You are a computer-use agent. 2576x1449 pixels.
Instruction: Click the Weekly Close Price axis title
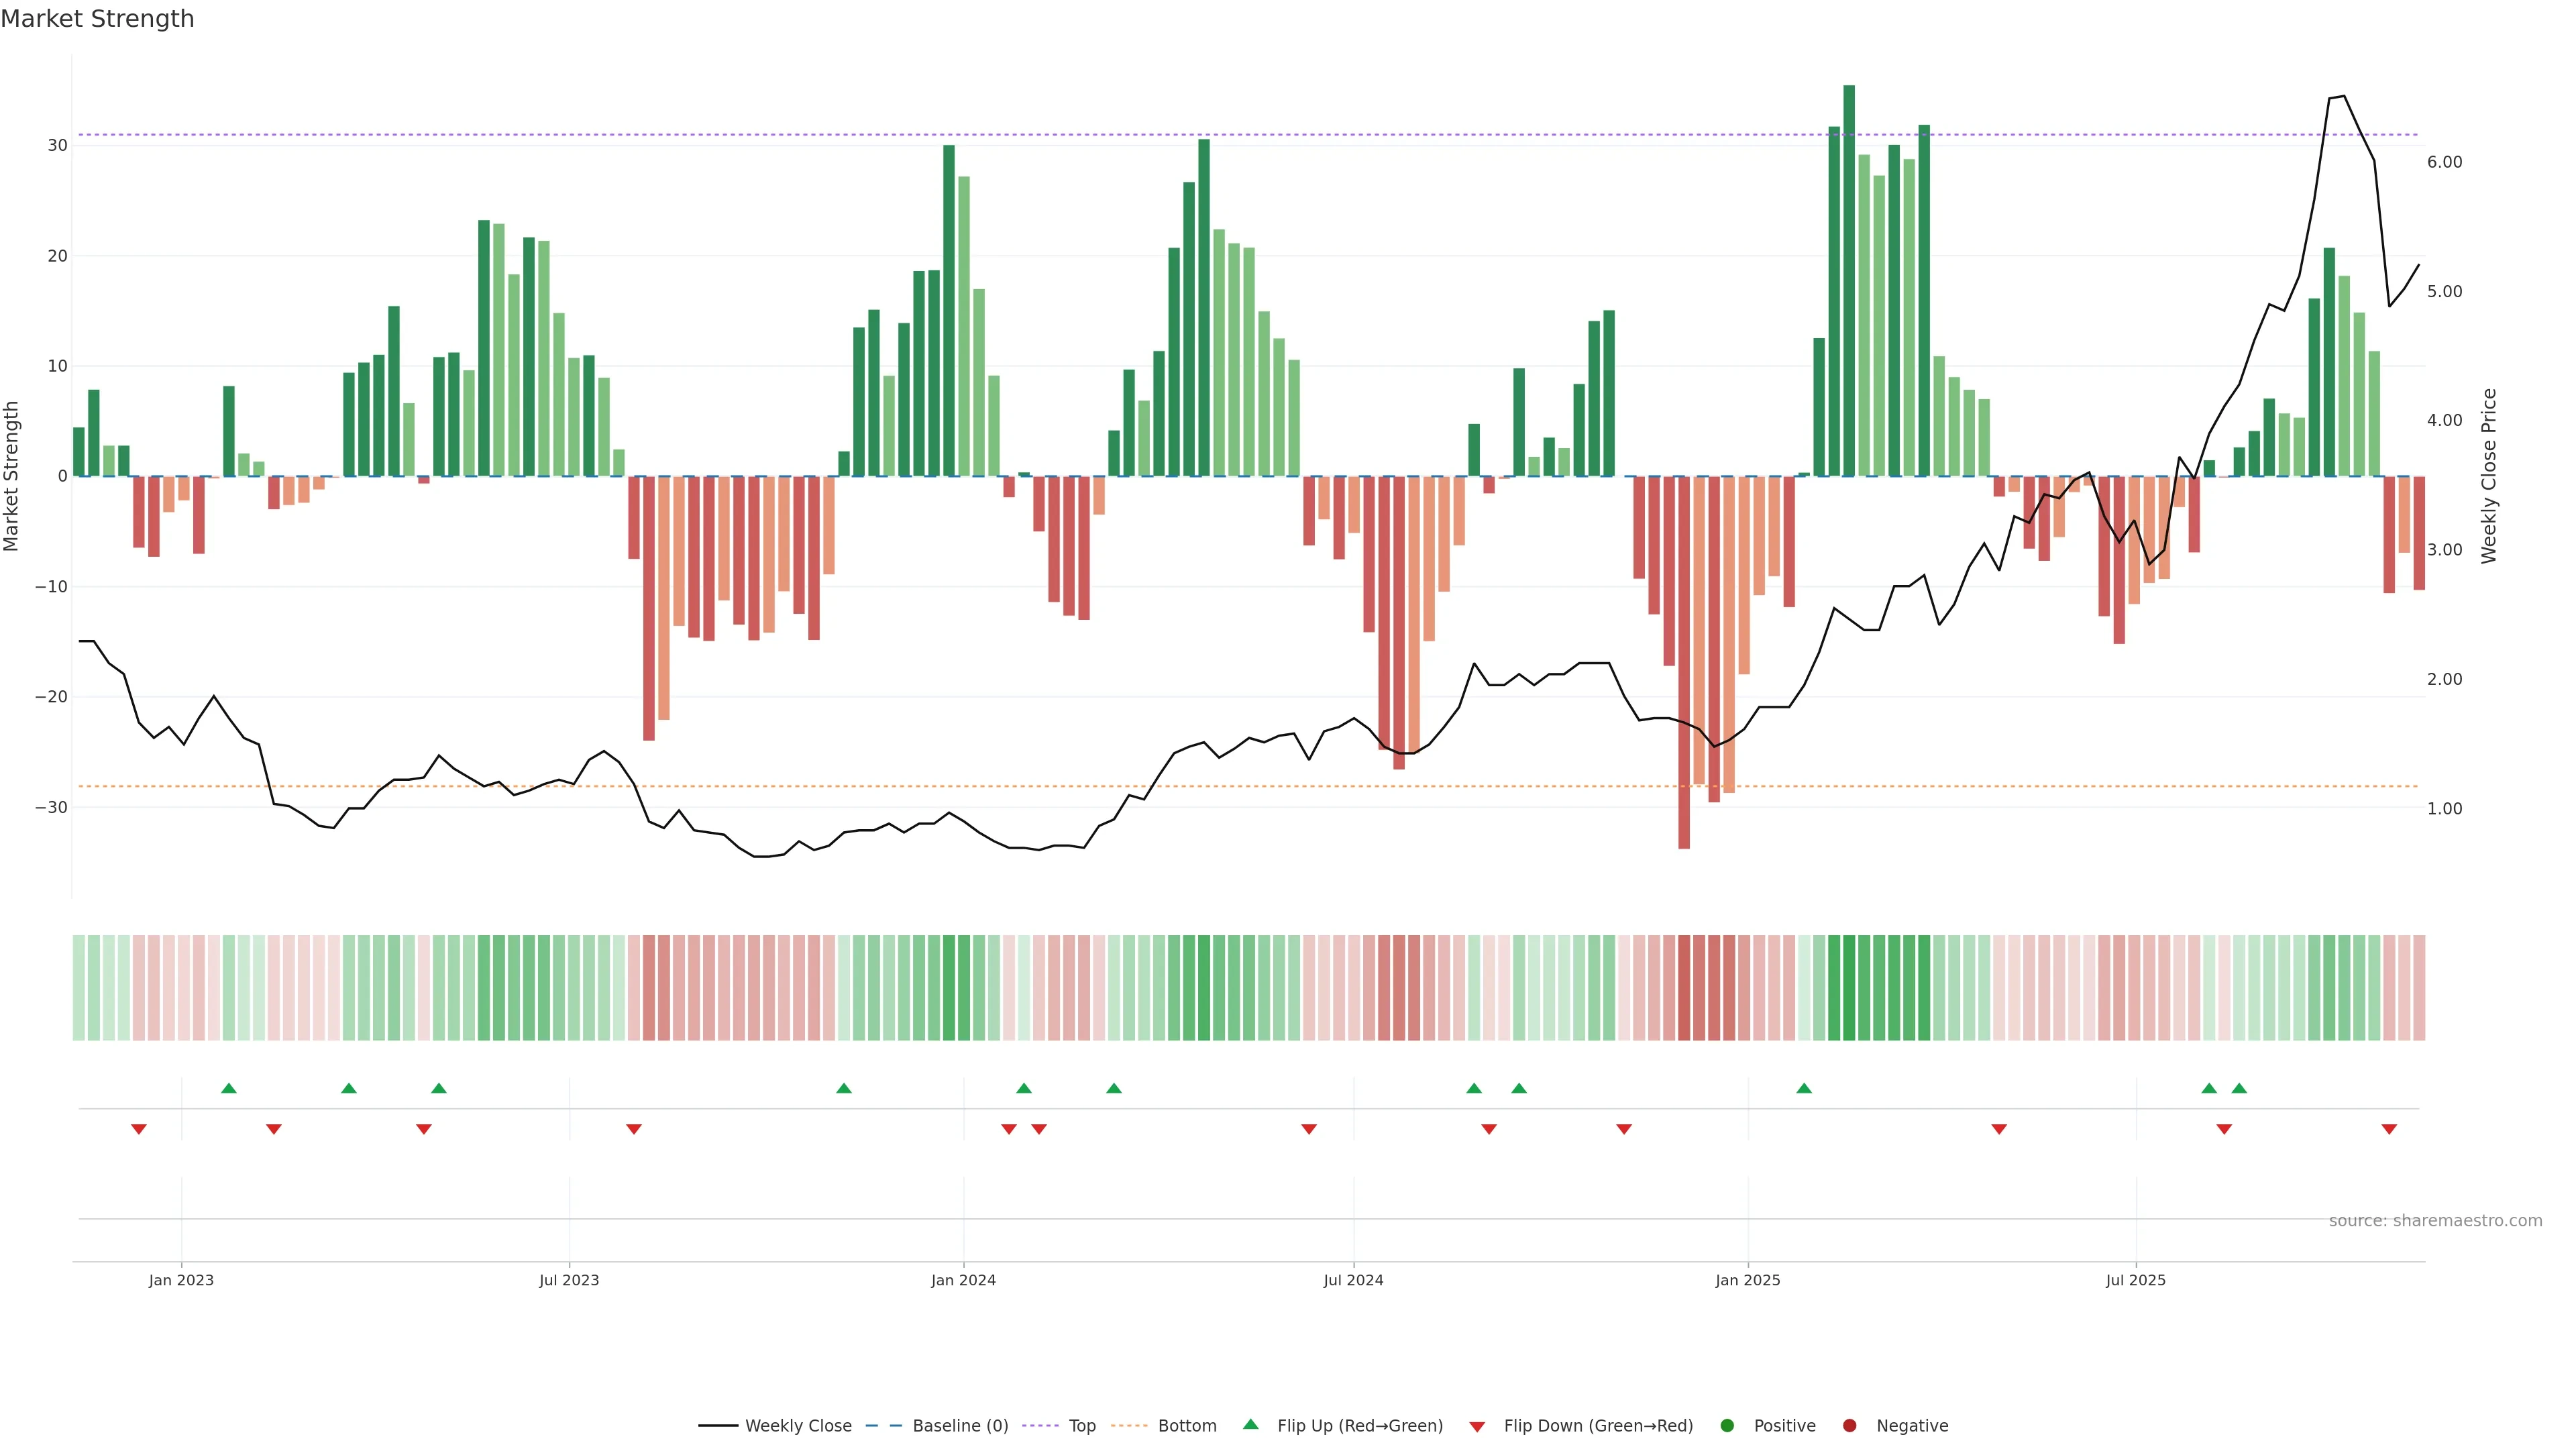(x=2489, y=476)
